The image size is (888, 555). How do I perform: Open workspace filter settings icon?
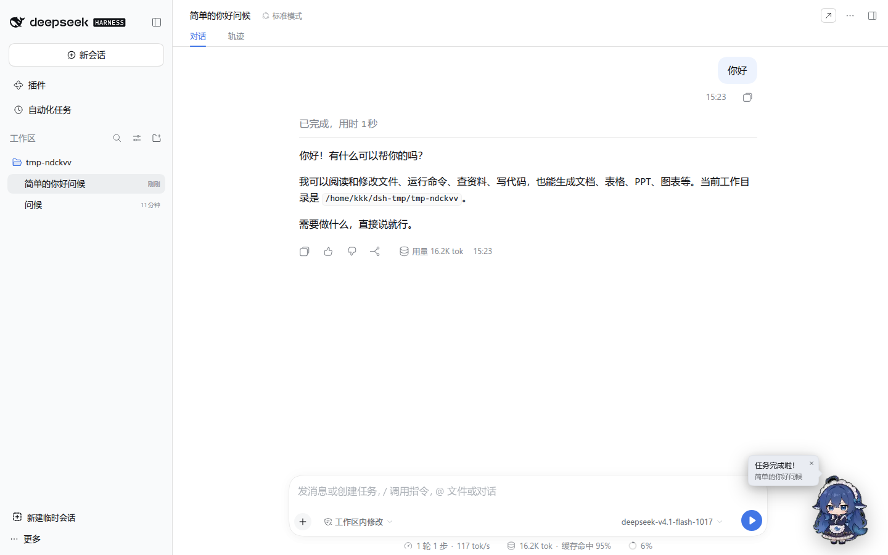(x=137, y=138)
